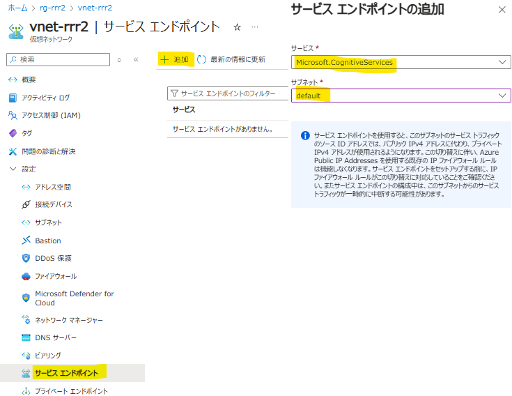Open タグ in the sidebar
Screen dimensions: 512x396
pyautogui.click(x=26, y=133)
